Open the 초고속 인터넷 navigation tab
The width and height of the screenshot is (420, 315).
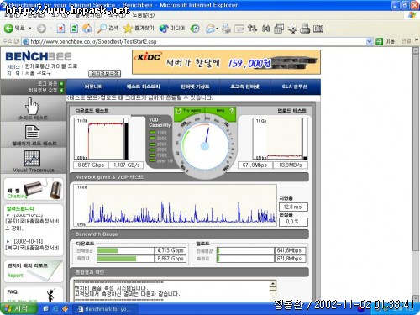coord(244,87)
